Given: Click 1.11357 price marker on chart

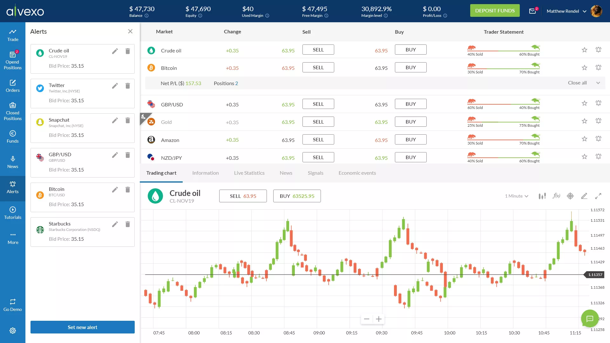Looking at the screenshot, I should click(594, 275).
